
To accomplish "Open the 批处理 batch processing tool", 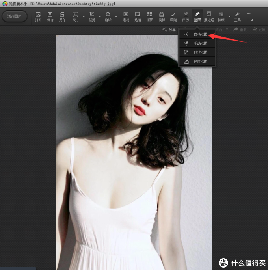I will tap(209, 17).
